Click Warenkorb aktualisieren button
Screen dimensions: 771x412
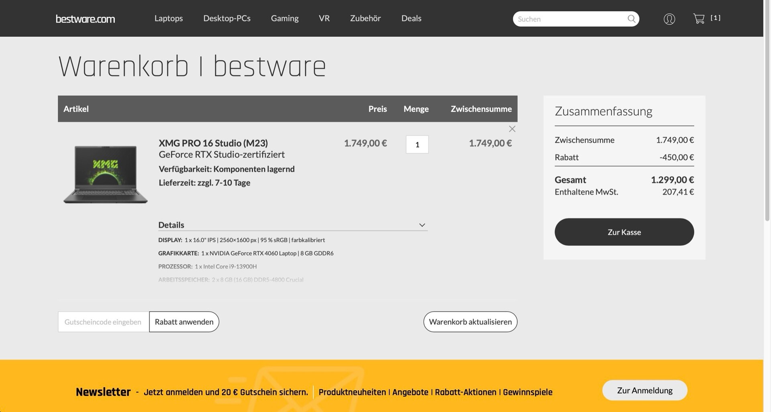pyautogui.click(x=470, y=322)
